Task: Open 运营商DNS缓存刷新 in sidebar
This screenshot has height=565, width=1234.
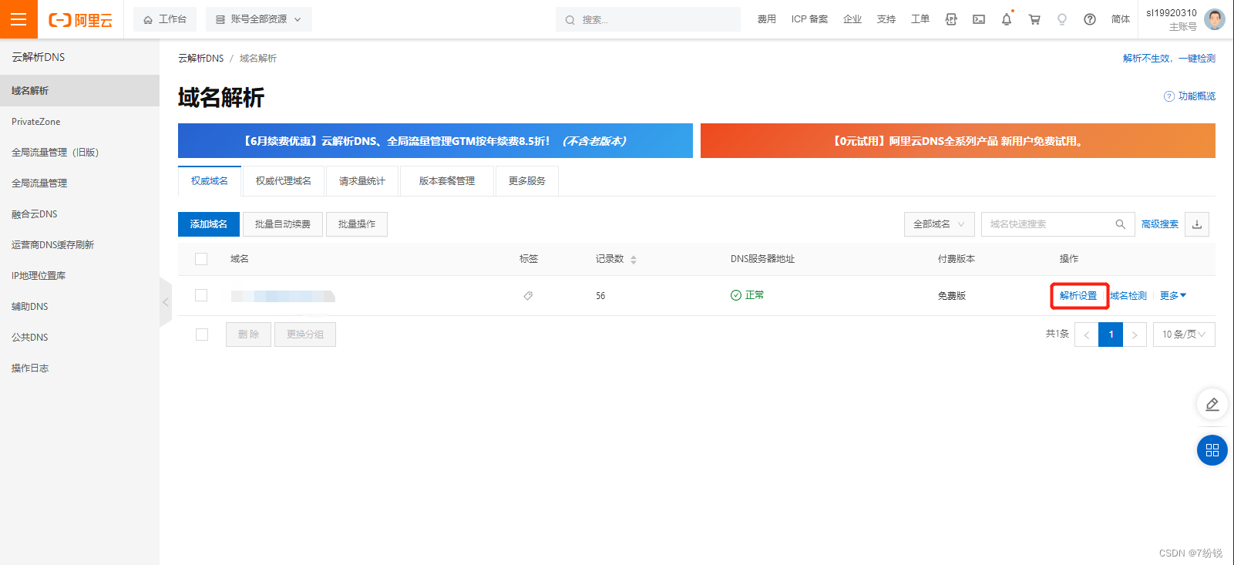Action: [79, 245]
